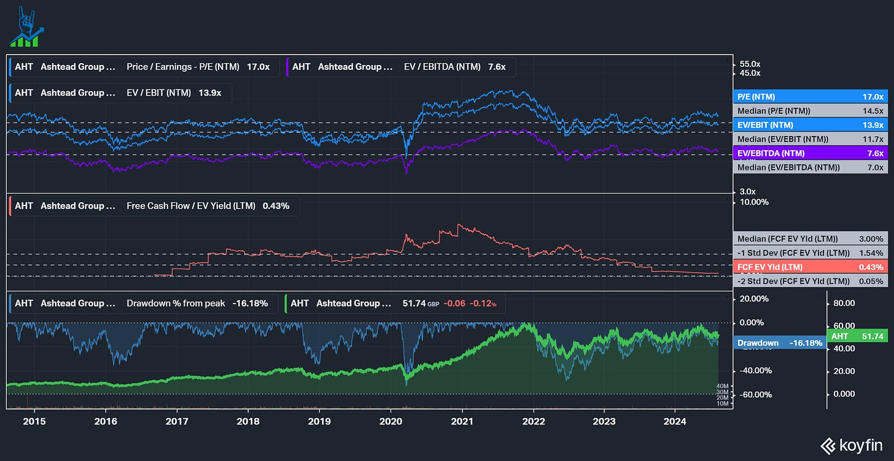Click the 10M volume axis value
This screenshot has height=461, width=894.
coord(723,403)
